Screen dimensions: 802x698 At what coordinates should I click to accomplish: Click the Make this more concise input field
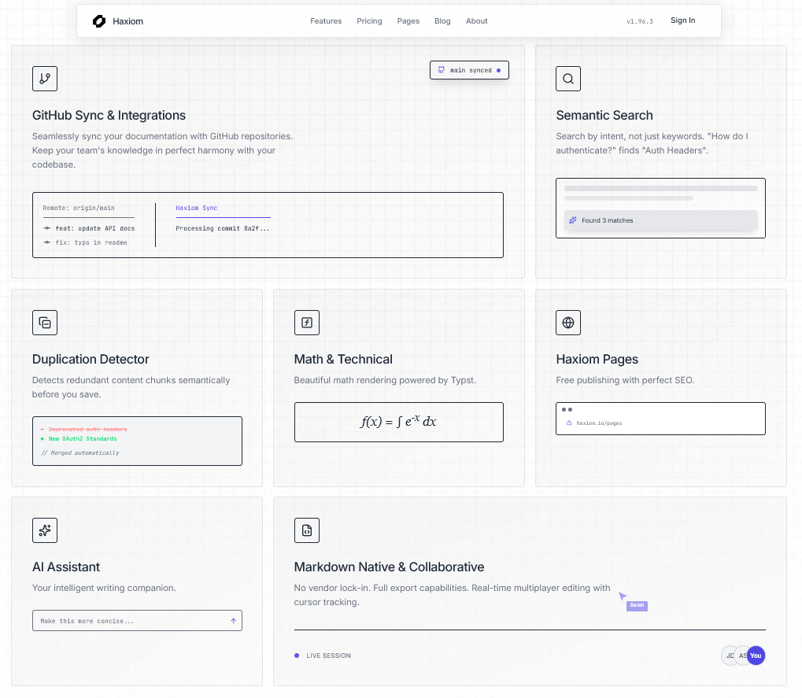click(126, 620)
